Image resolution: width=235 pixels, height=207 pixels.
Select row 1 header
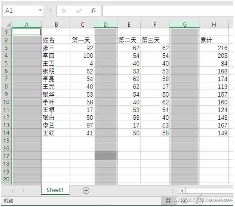(6, 32)
